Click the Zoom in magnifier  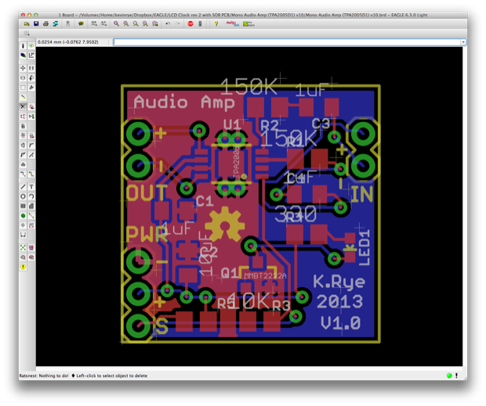coord(126,23)
